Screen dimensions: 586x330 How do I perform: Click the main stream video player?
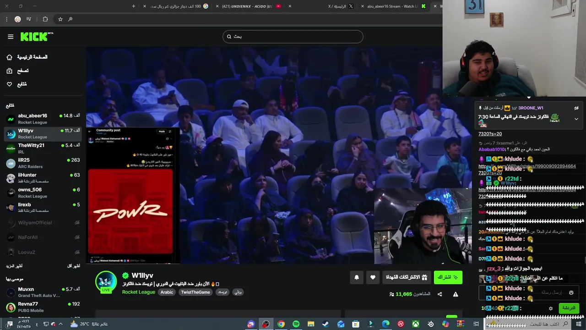pyautogui.click(x=279, y=155)
